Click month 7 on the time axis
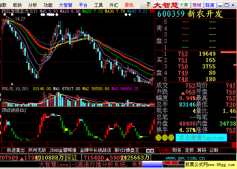 (47, 145)
